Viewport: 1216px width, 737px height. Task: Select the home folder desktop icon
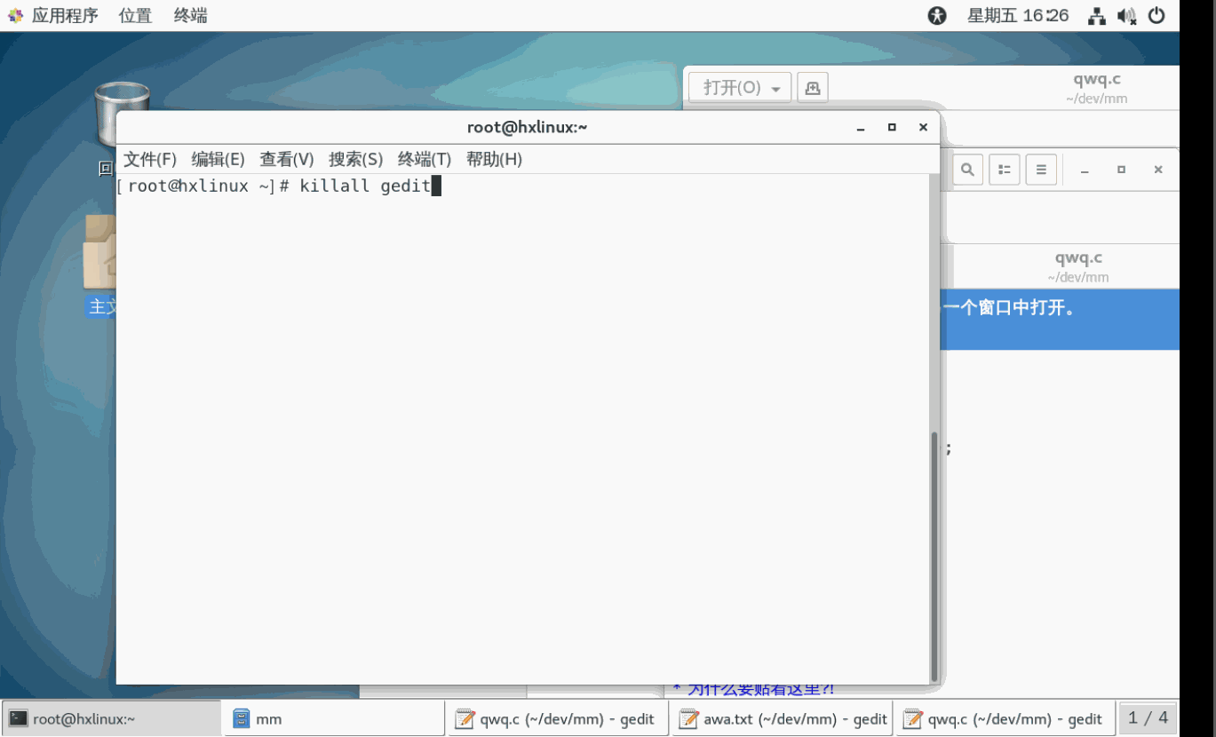point(100,258)
